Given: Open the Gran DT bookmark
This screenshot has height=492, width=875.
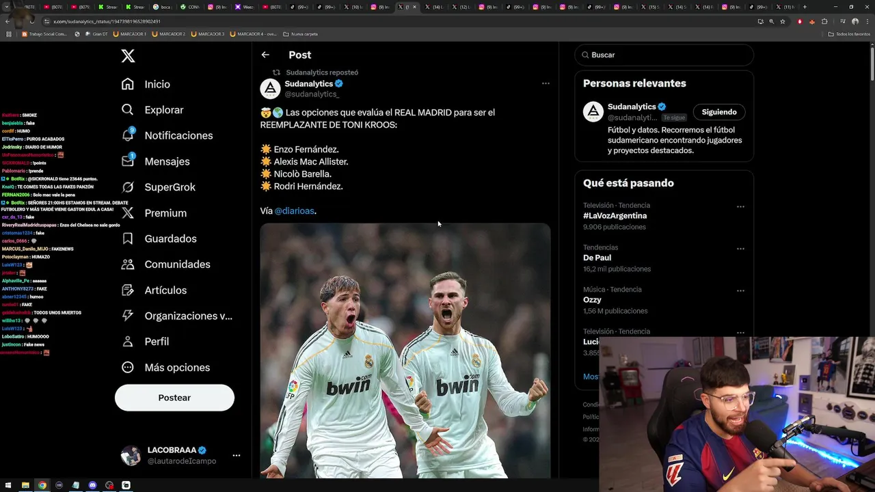Looking at the screenshot, I should pyautogui.click(x=96, y=33).
